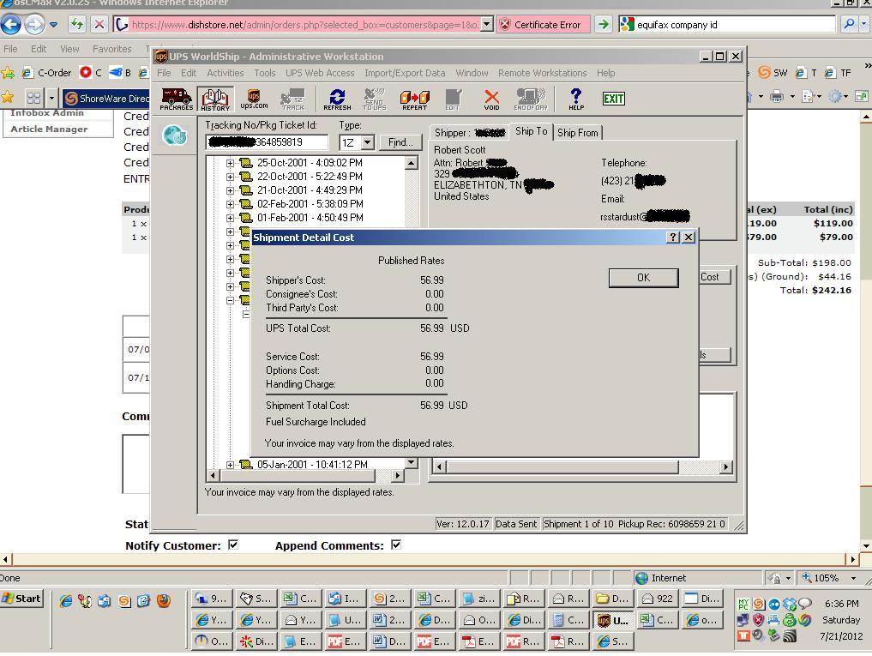Click the shipment detail horizontal scrollbar right arrow
872x656 pixels.
point(725,466)
